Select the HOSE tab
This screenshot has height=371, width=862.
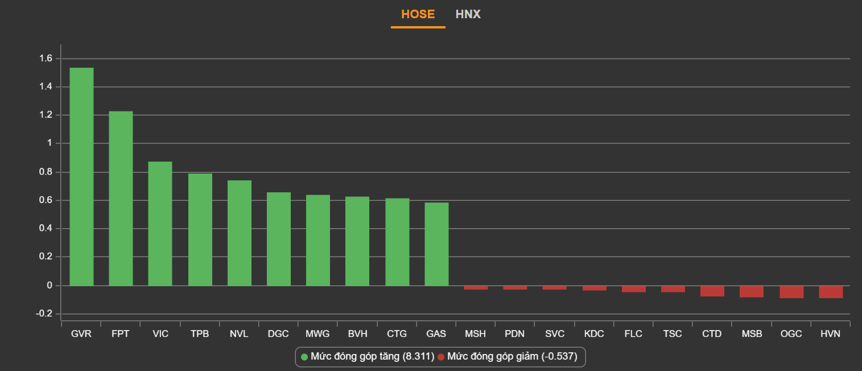pyautogui.click(x=418, y=14)
